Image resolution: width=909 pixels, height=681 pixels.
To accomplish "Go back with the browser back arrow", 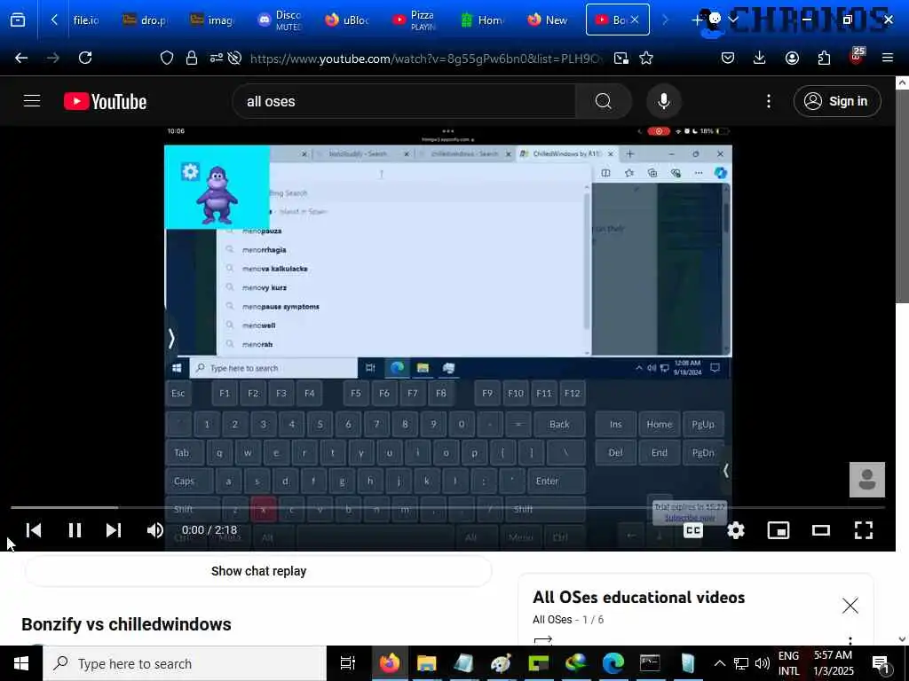I will click(x=21, y=58).
